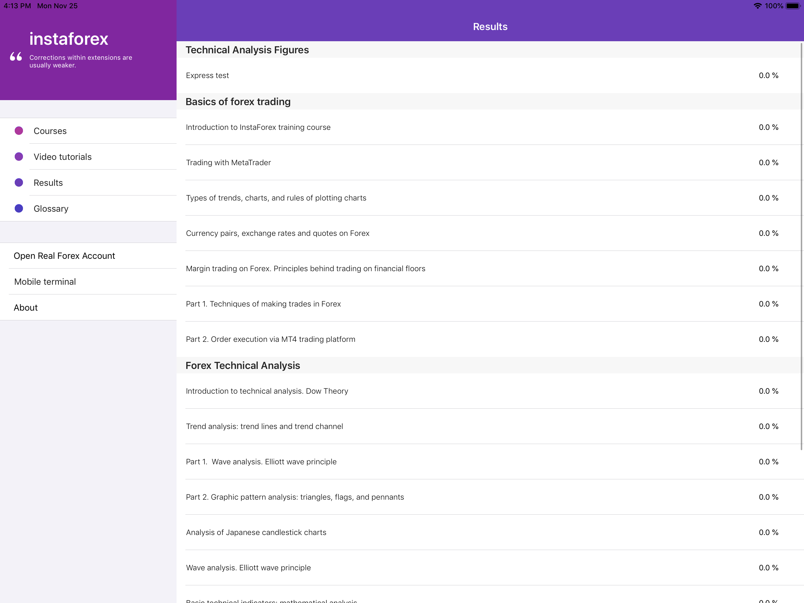Image resolution: width=804 pixels, height=603 pixels.
Task: Click the violet dot beside Results
Action: pyautogui.click(x=19, y=183)
